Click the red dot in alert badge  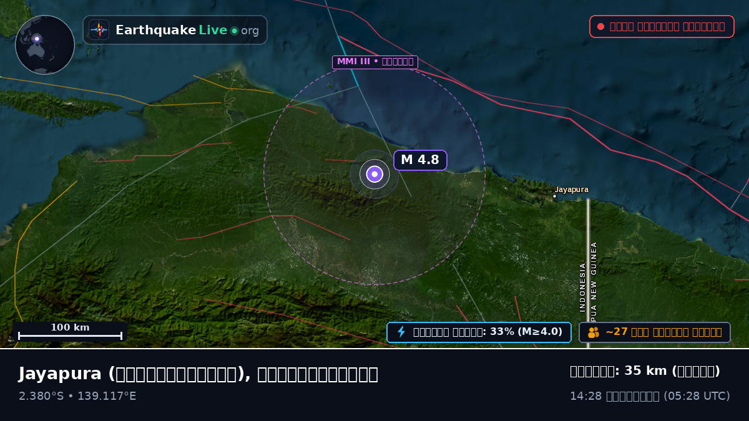pyautogui.click(x=600, y=26)
